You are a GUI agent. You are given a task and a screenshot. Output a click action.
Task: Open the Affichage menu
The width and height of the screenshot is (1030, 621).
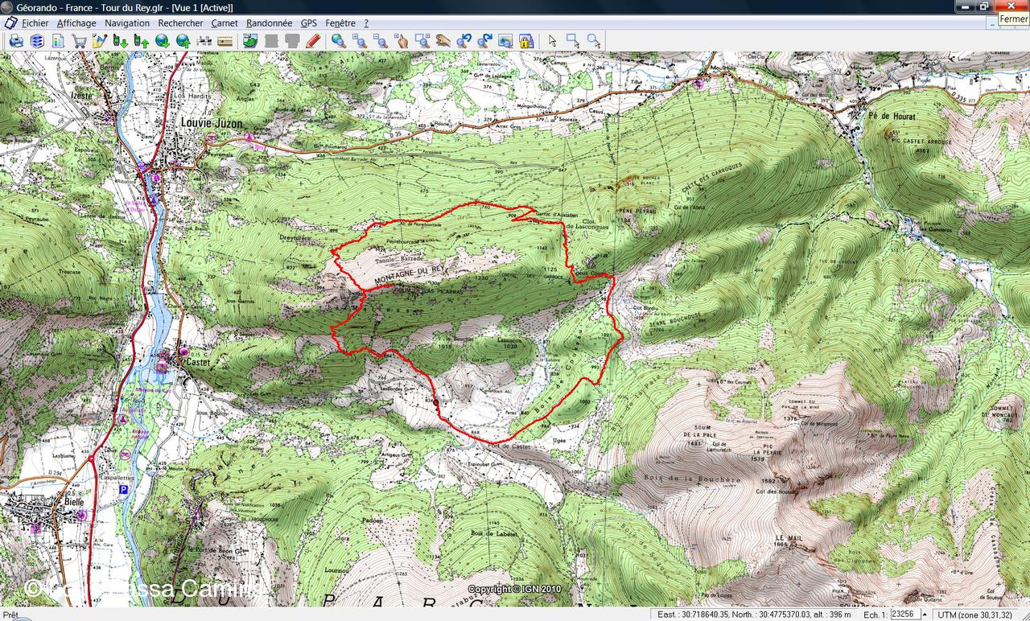tap(76, 23)
